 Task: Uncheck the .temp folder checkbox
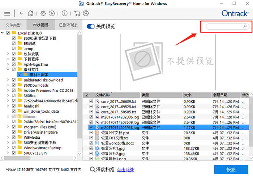14,48
